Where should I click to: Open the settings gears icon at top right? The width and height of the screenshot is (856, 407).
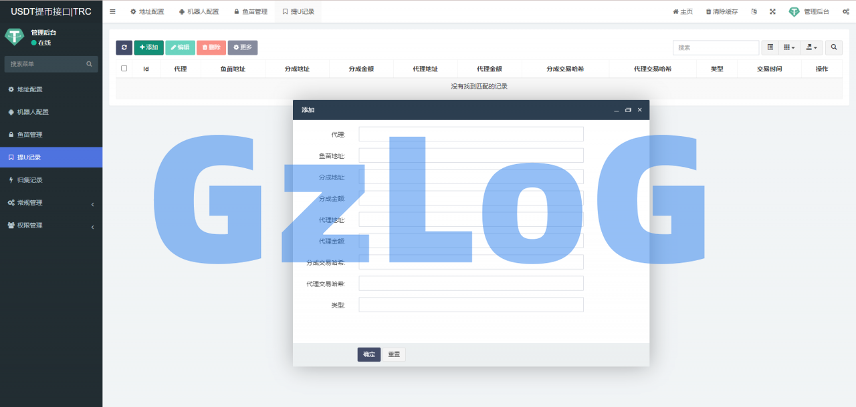pyautogui.click(x=845, y=11)
